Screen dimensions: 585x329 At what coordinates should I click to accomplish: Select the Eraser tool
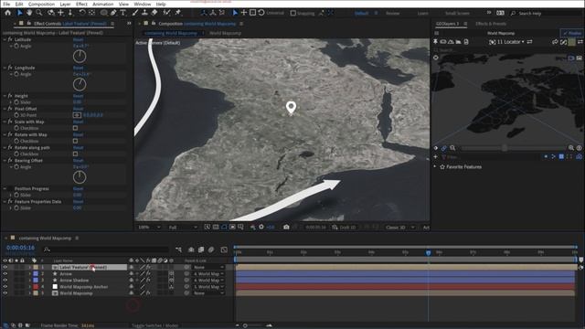click(x=154, y=13)
